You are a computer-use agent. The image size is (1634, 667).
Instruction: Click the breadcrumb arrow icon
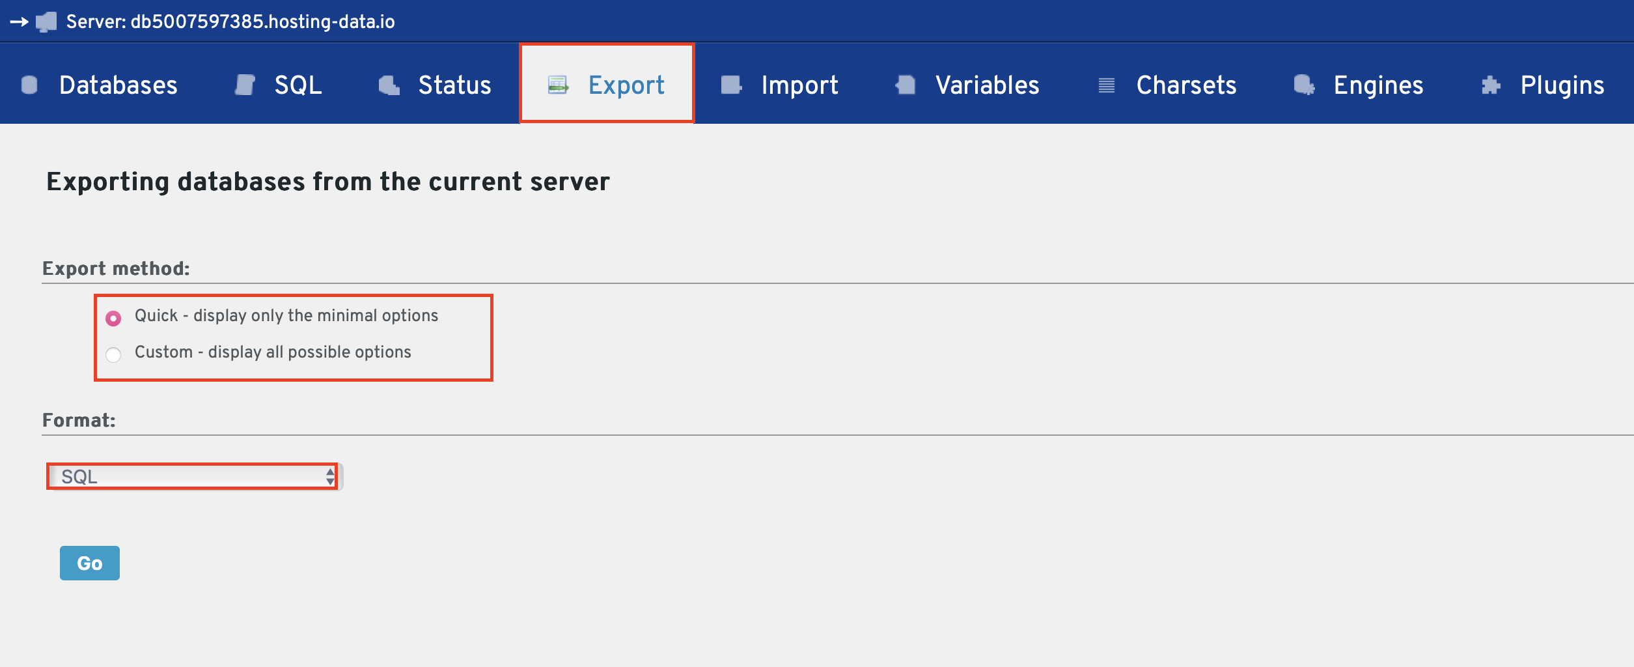coord(19,22)
